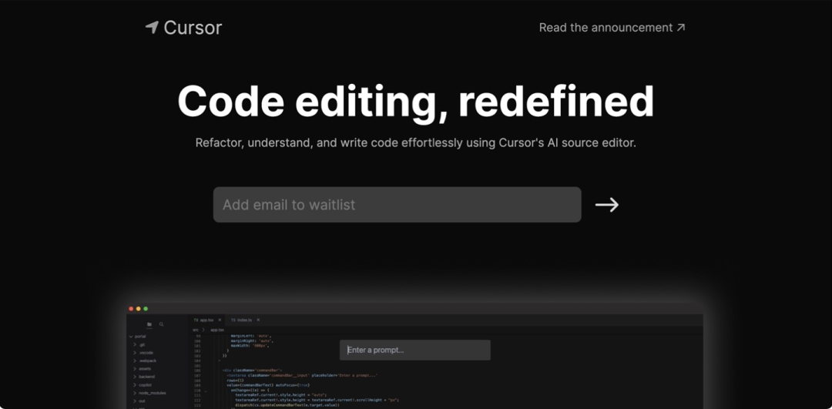Open the Read the announcement link
The width and height of the screenshot is (832, 409).
pyautogui.click(x=612, y=28)
